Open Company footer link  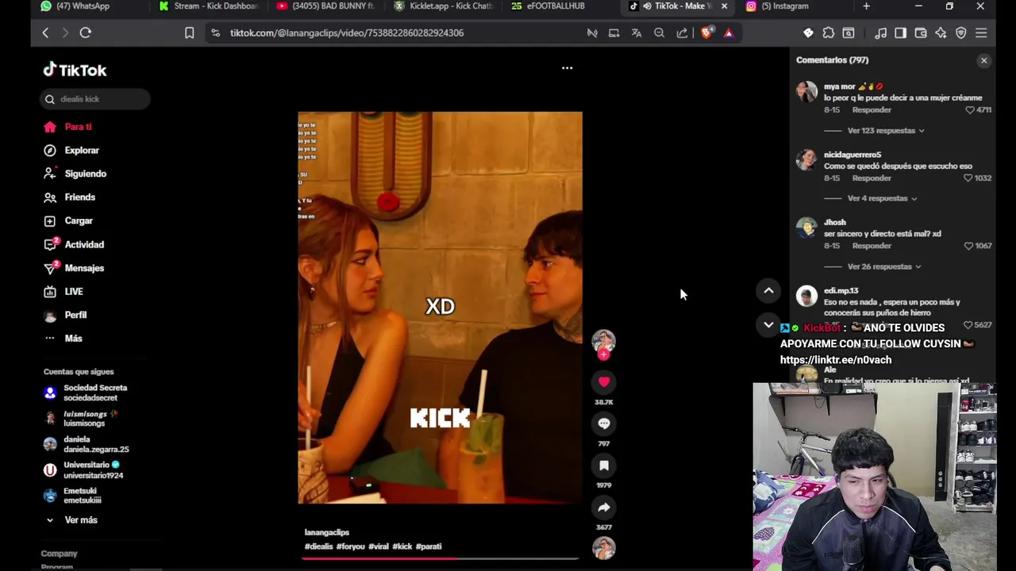[60, 554]
